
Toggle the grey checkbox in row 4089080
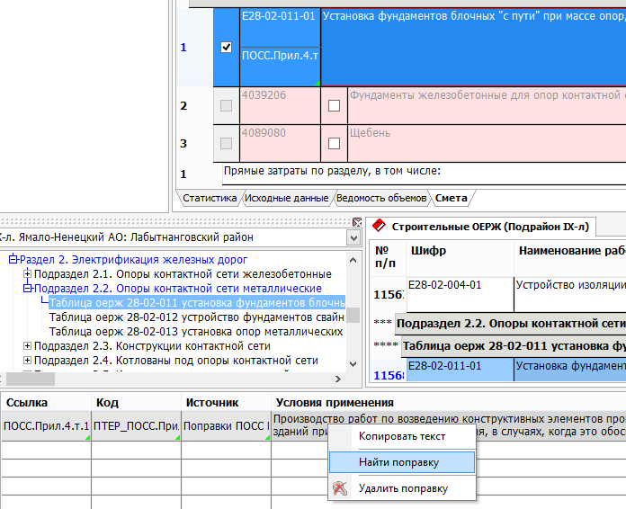click(226, 143)
